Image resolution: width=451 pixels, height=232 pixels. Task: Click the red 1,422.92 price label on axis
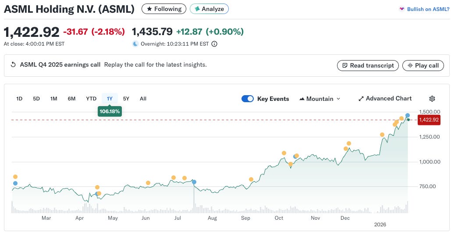[429, 120]
